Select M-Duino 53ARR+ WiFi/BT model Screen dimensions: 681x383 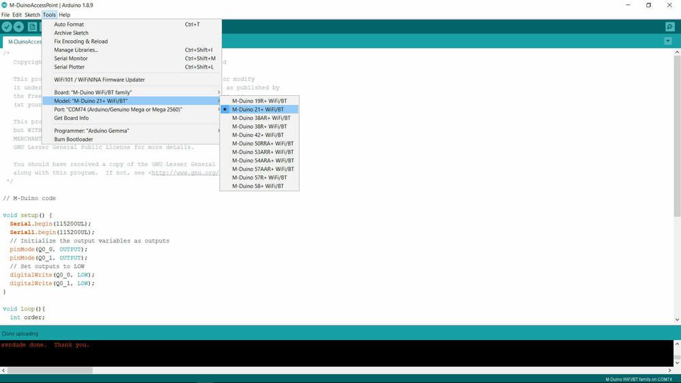click(259, 152)
